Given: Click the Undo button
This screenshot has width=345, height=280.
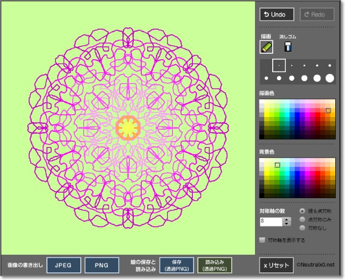Looking at the screenshot, I should click(x=277, y=15).
